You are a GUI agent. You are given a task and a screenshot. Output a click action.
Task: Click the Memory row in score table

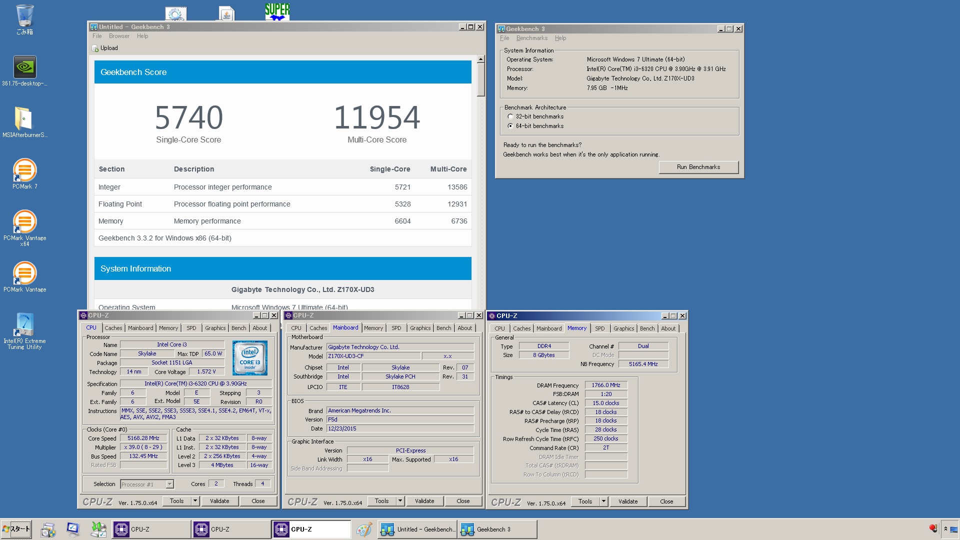coord(283,221)
